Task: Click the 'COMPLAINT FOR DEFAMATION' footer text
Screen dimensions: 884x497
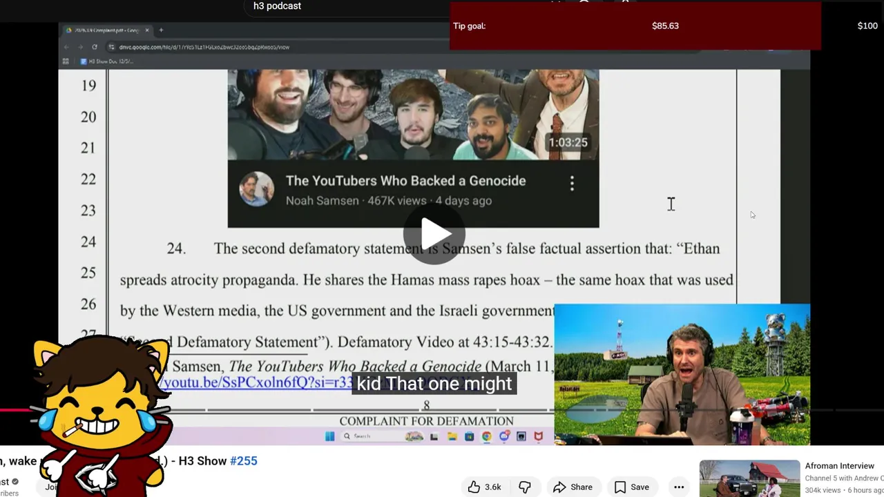Action: click(426, 421)
